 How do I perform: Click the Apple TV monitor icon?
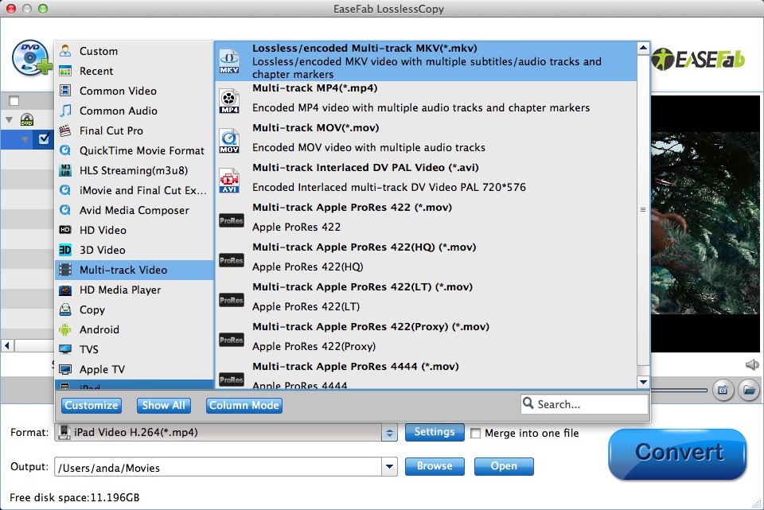(x=64, y=369)
